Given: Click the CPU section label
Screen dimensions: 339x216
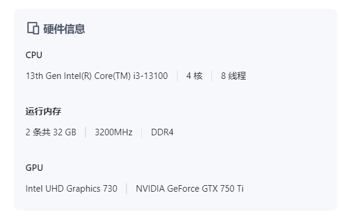Looking at the screenshot, I should [34, 55].
